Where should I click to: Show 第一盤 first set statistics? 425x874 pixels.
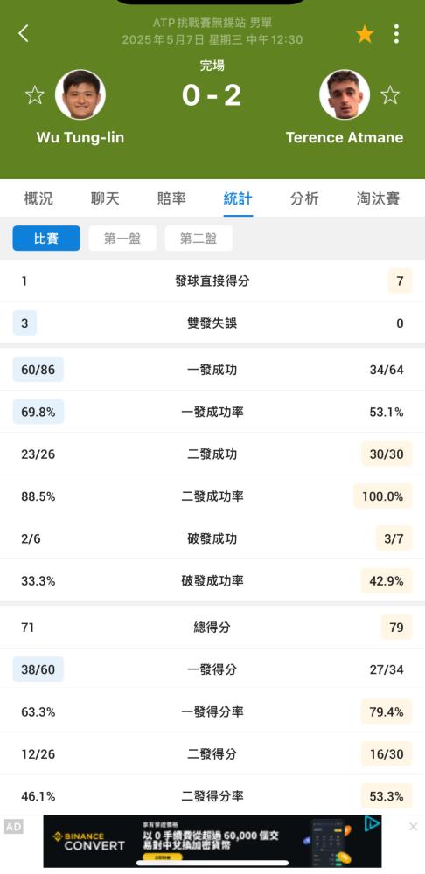tap(122, 239)
